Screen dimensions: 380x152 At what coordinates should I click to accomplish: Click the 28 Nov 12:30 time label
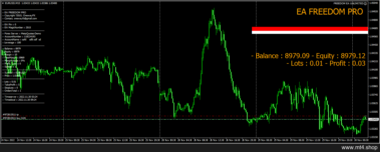pos(217,140)
